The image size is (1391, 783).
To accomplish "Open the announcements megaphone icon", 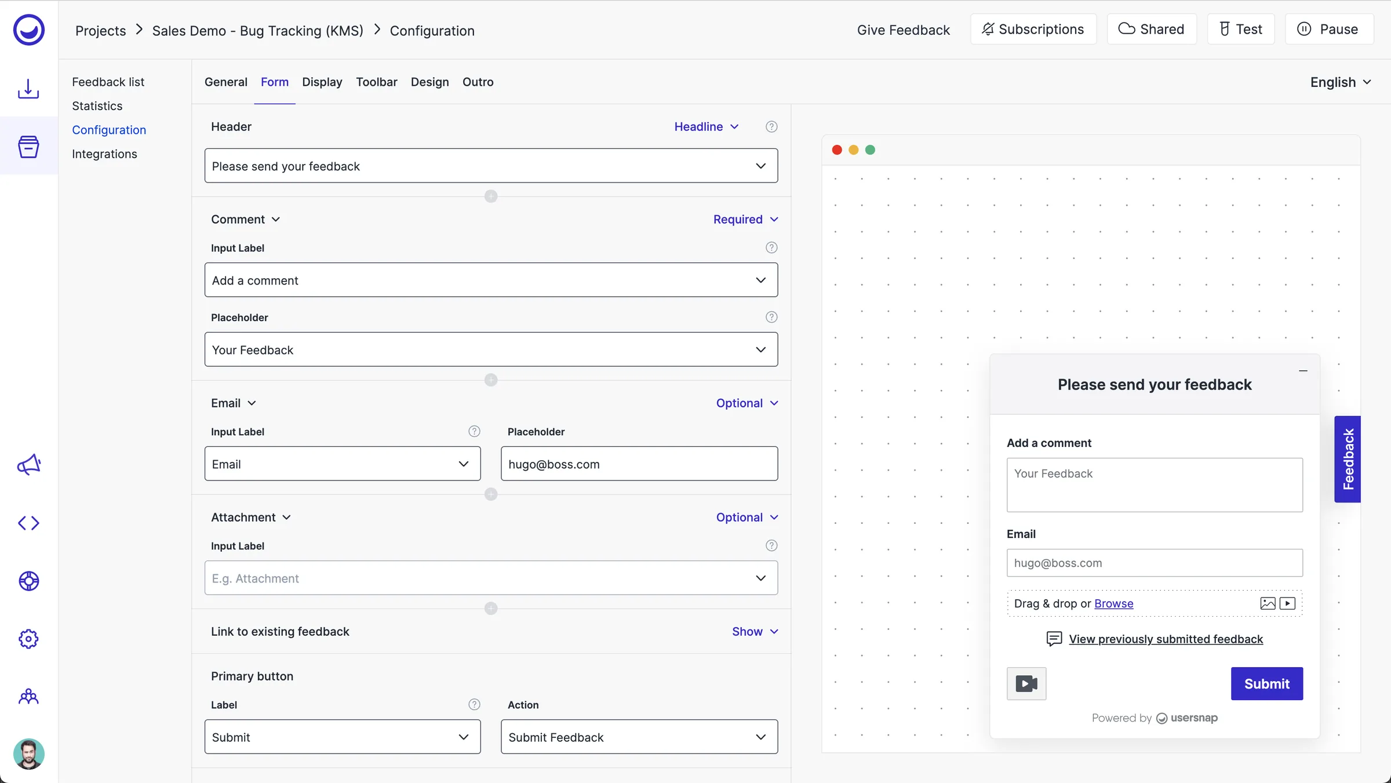I will (x=28, y=465).
